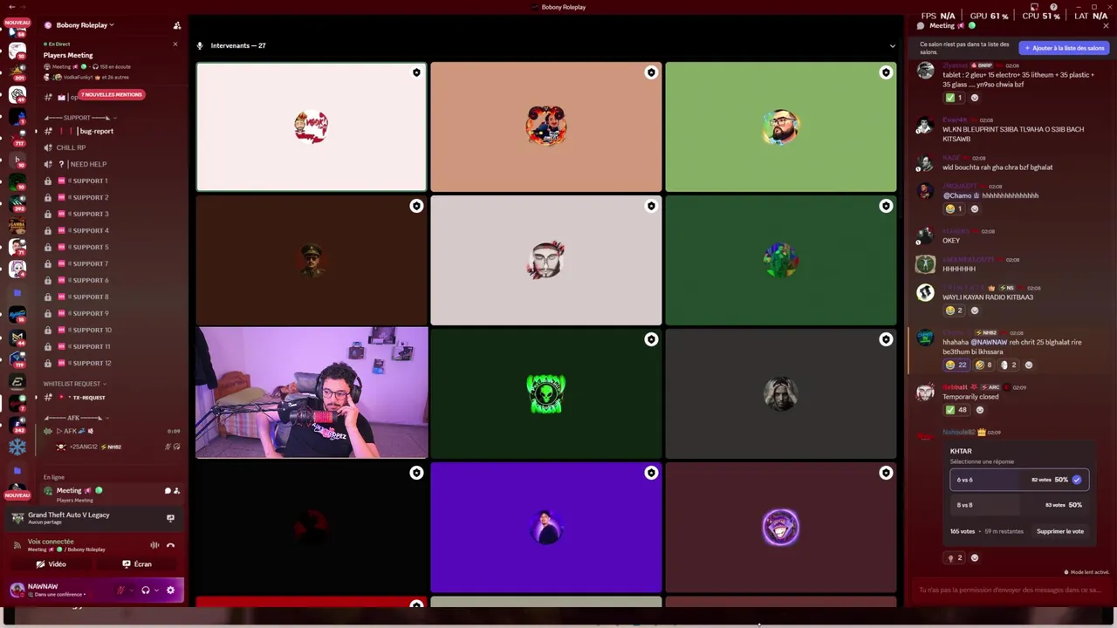Open the server icon with badge 119
This screenshot has height=628, width=1117.
[x=17, y=359]
